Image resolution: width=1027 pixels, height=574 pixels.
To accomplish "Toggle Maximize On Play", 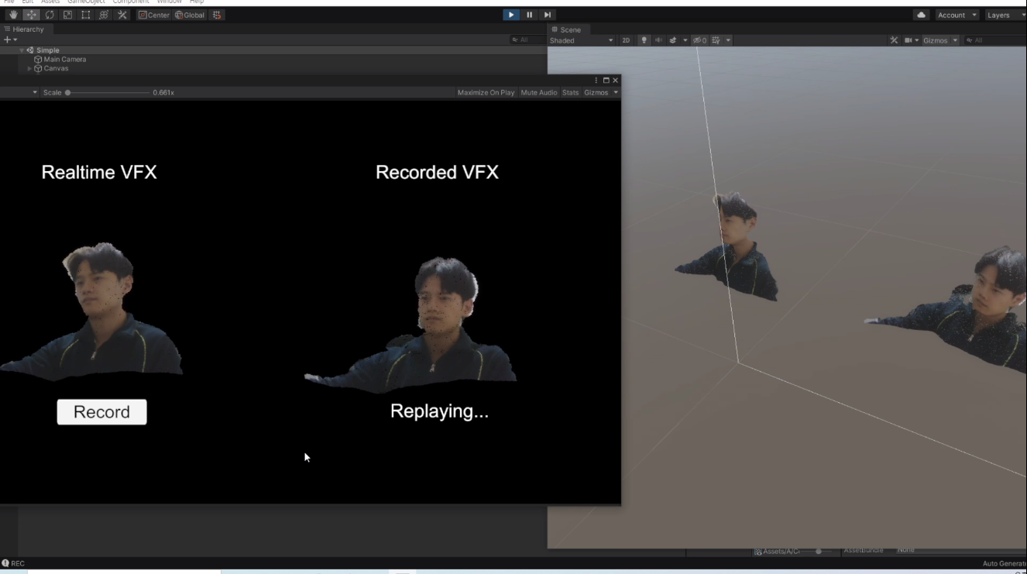I will click(x=486, y=92).
